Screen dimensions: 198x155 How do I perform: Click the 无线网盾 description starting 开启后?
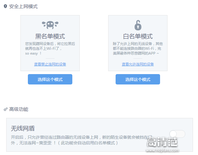(82, 140)
